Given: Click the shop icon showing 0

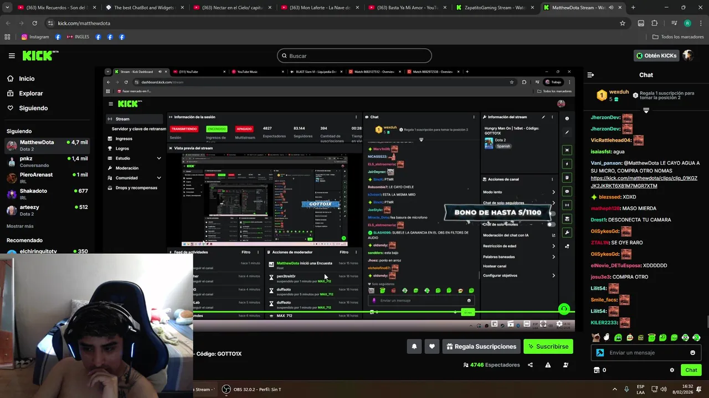Looking at the screenshot, I should [x=597, y=370].
